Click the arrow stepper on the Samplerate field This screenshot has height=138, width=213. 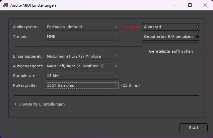[x=116, y=76]
